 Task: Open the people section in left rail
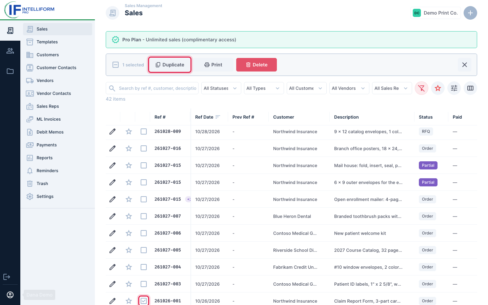(x=10, y=51)
